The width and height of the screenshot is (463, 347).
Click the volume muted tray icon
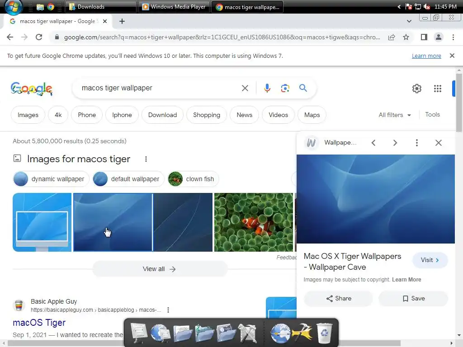coord(427,6)
